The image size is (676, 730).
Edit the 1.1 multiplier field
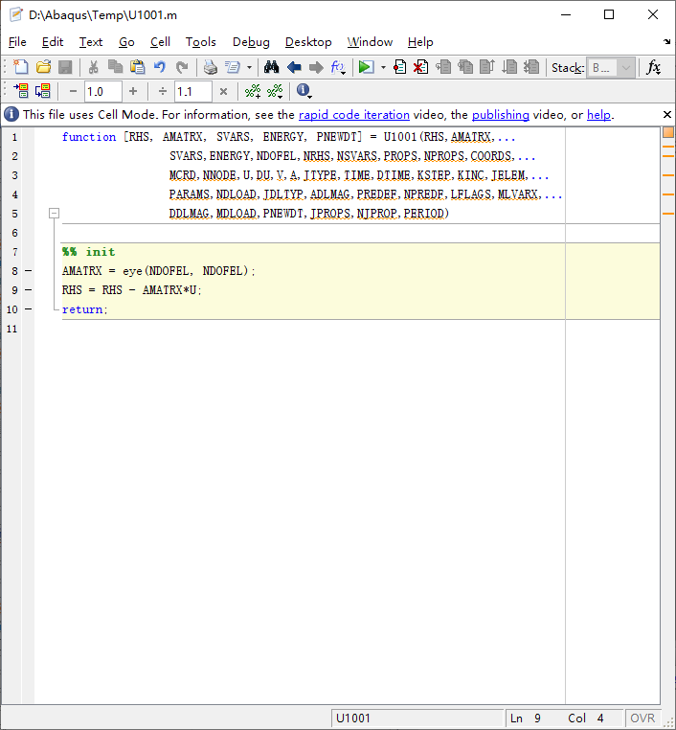pyautogui.click(x=193, y=91)
